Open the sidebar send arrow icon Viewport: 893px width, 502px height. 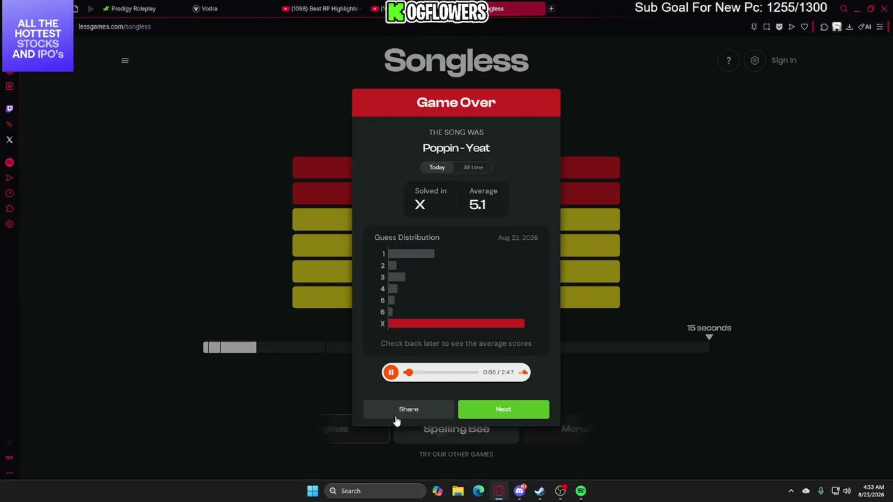[x=9, y=178]
